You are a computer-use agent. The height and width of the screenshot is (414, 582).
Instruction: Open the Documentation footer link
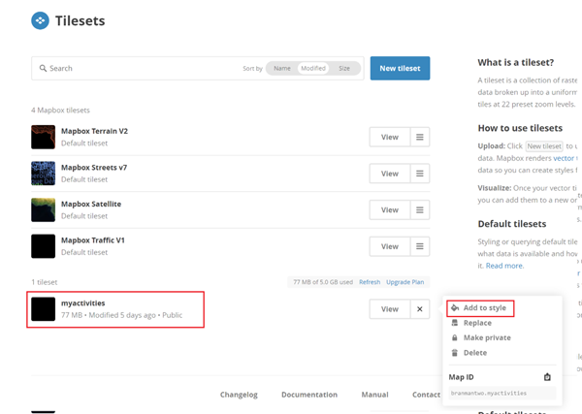click(309, 395)
